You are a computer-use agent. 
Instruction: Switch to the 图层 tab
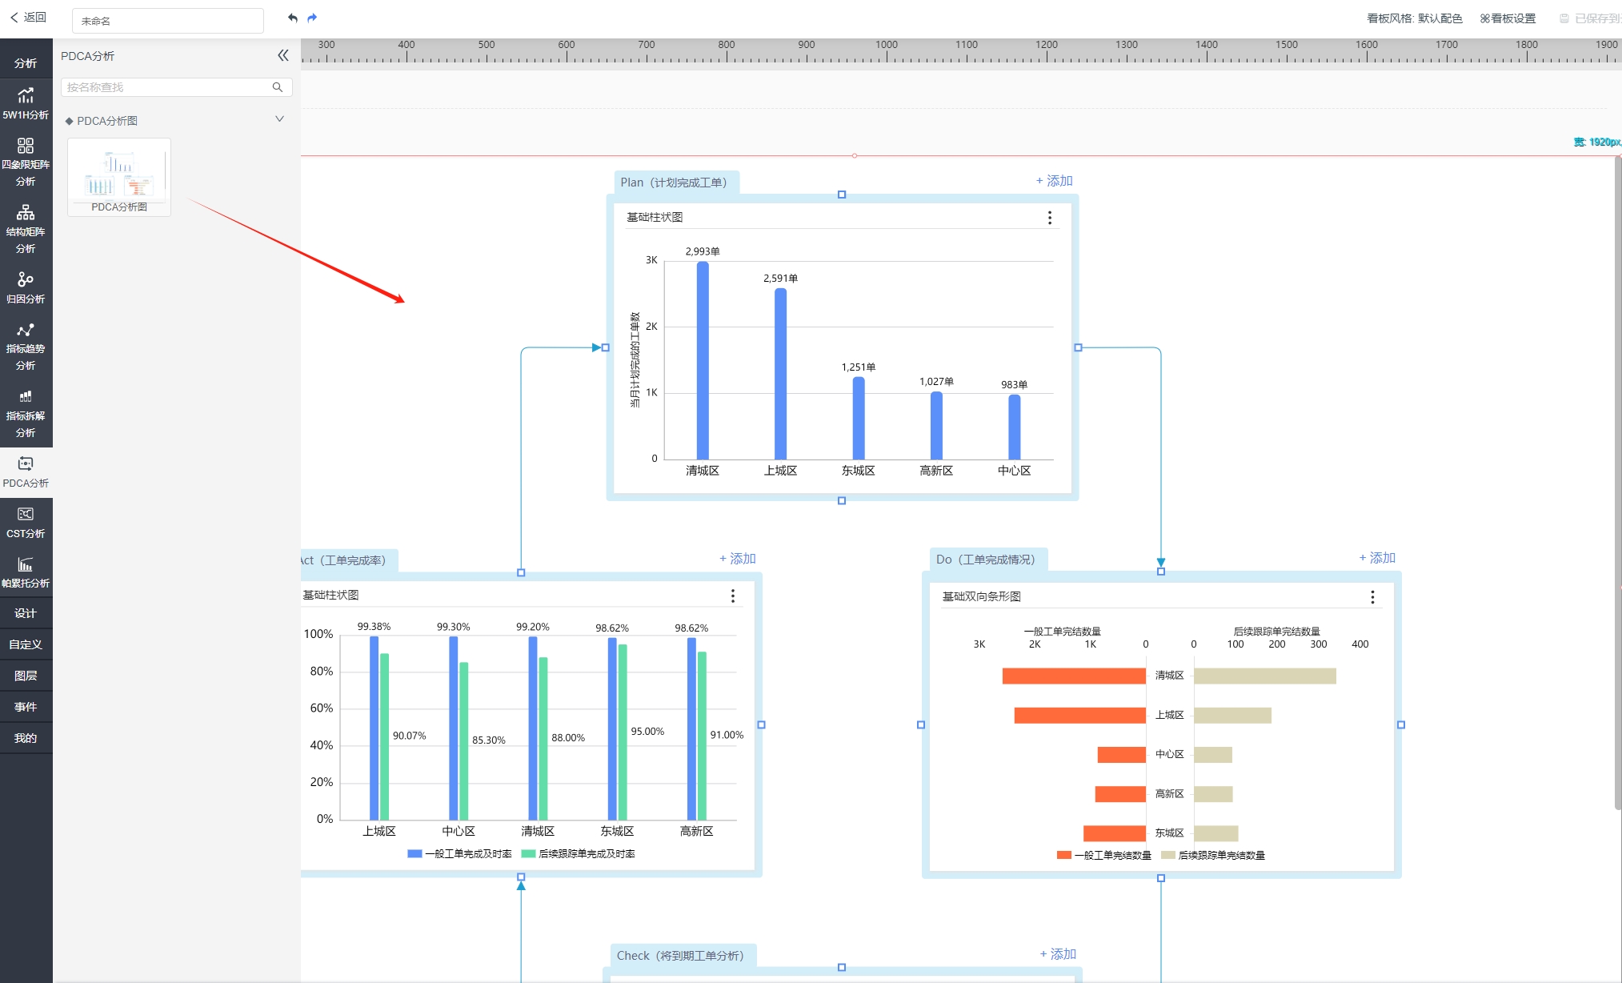click(26, 676)
